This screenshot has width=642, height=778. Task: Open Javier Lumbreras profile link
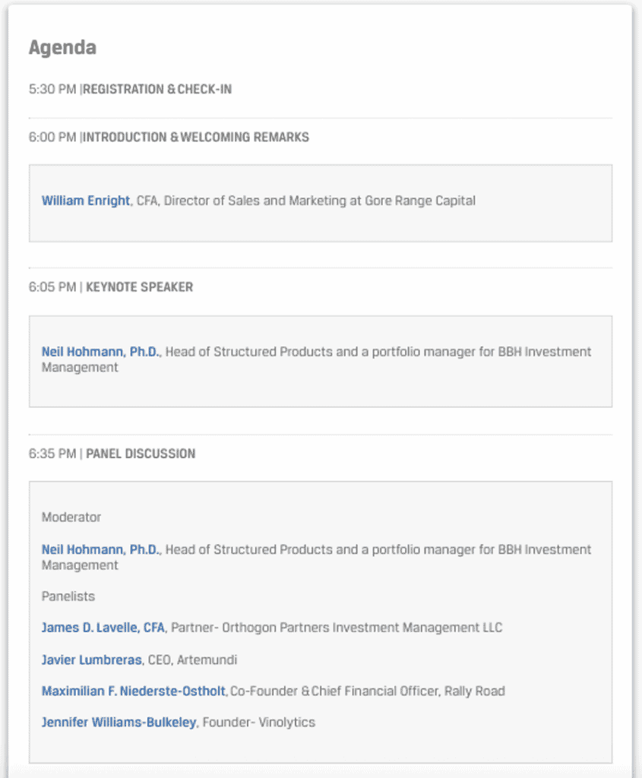(x=92, y=660)
